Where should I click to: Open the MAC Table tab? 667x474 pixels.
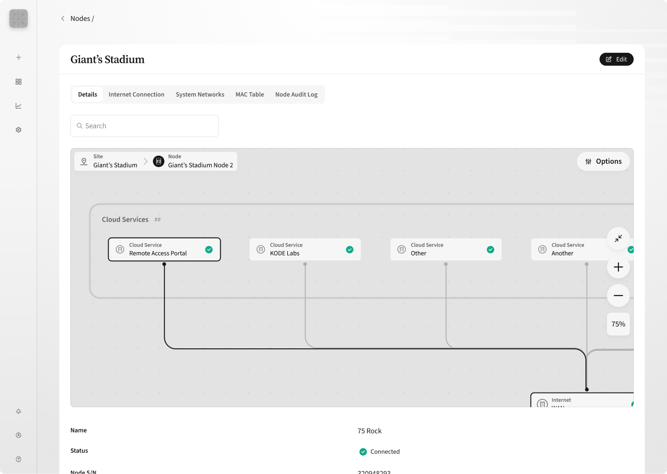click(x=250, y=94)
